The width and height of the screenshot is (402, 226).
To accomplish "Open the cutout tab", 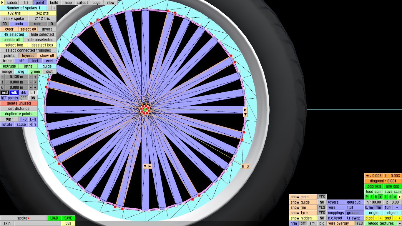I will (82, 3).
